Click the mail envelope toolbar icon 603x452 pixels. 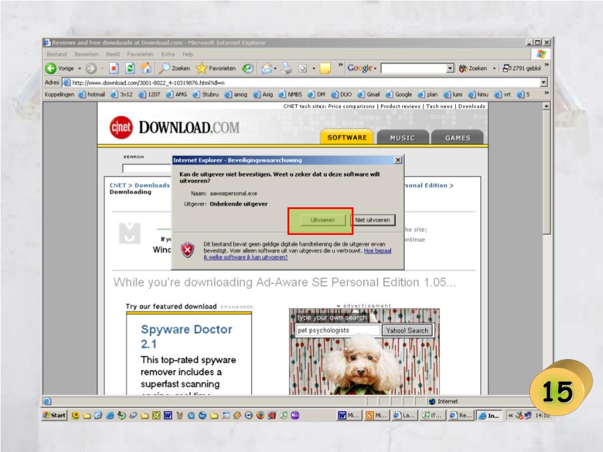[267, 68]
